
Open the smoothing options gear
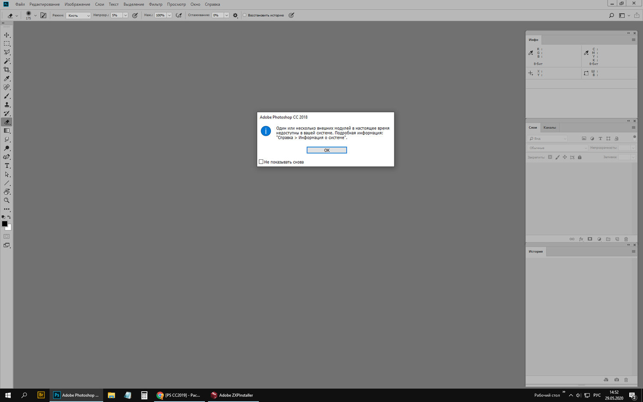(x=235, y=15)
